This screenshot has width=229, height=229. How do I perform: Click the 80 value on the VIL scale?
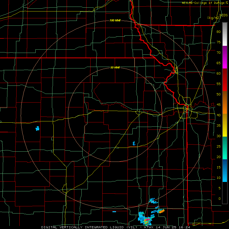219,32
